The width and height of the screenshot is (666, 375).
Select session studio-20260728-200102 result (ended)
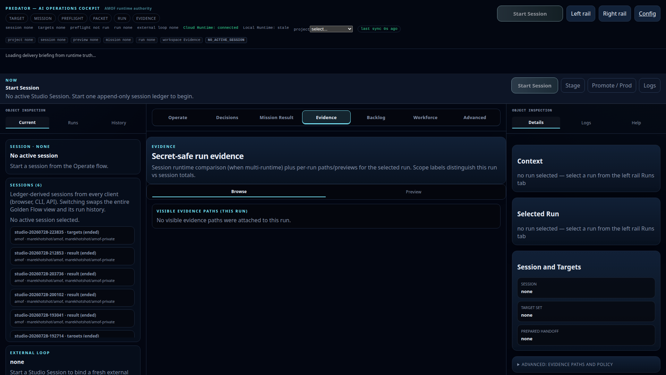72,298
